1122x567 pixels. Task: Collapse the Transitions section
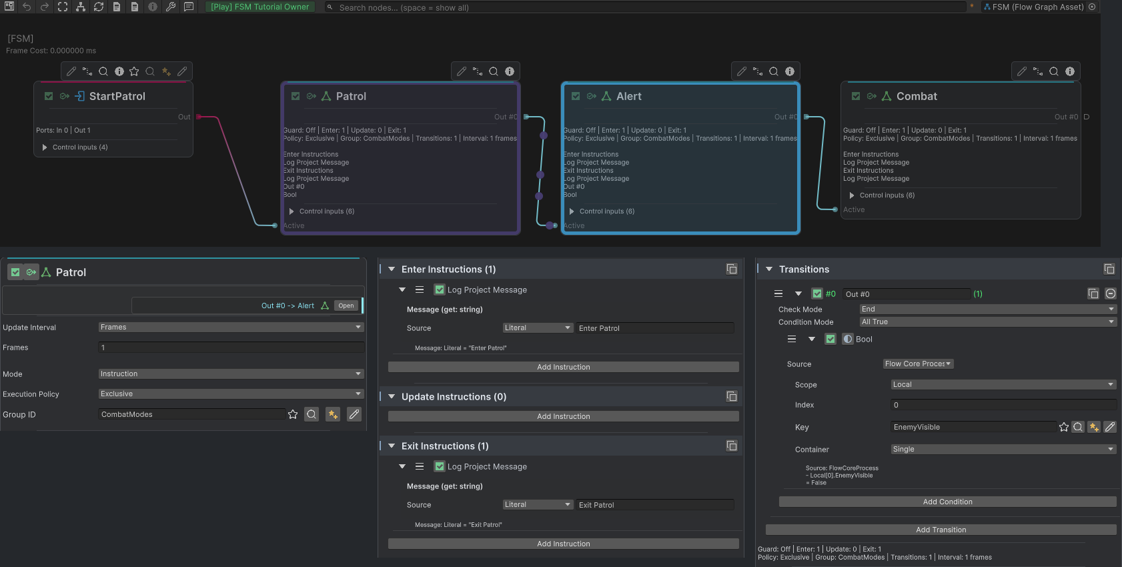coord(769,269)
